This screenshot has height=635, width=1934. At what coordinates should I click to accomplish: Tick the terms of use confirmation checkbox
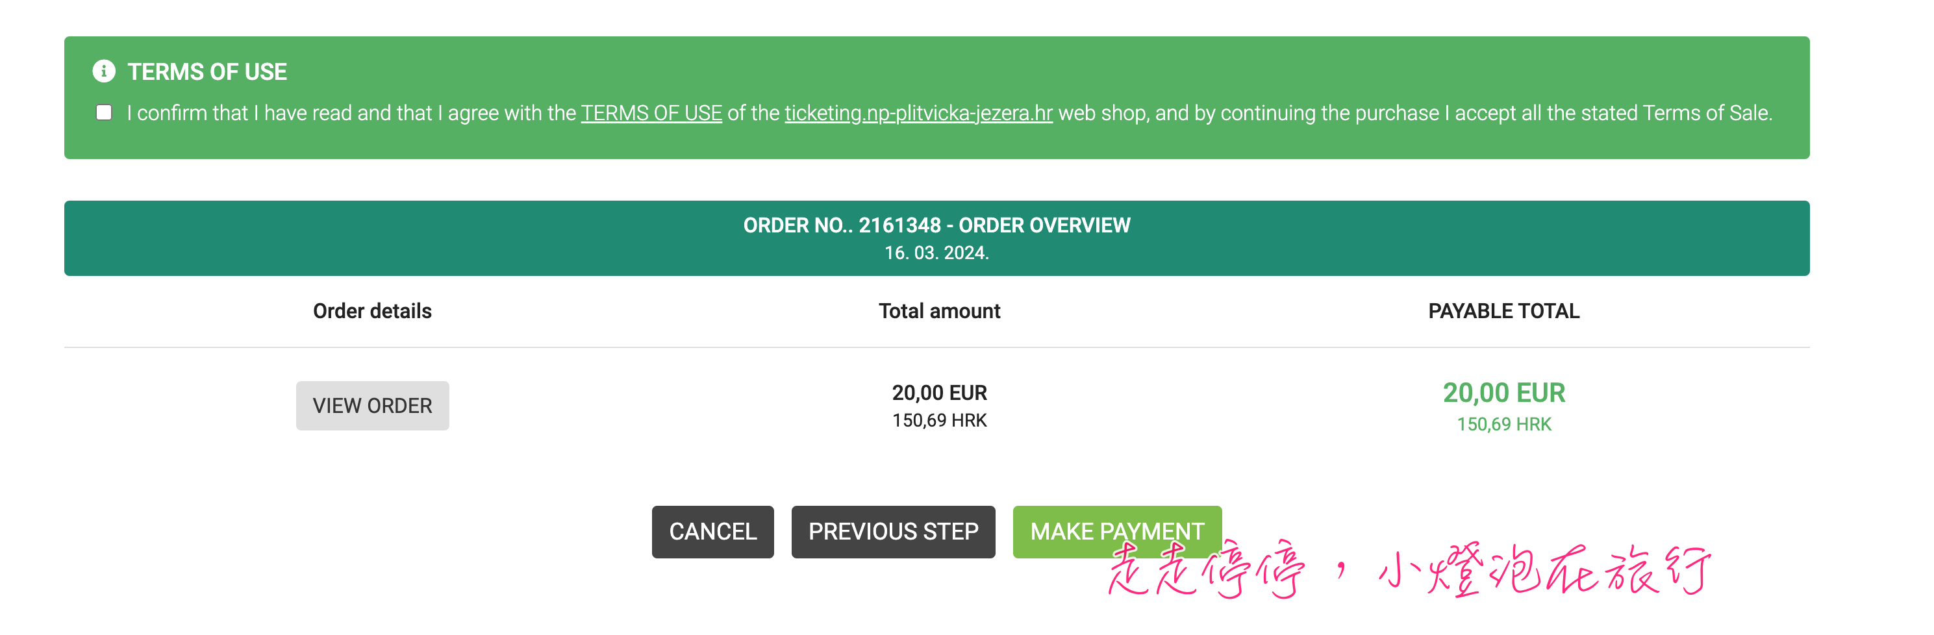point(105,112)
